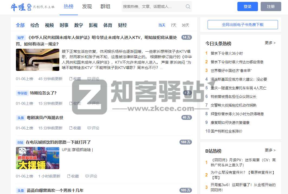The height and width of the screenshot is (194, 288).
Task: Expand 更多 in 今日头条热榜 panel
Action: tap(270, 43)
